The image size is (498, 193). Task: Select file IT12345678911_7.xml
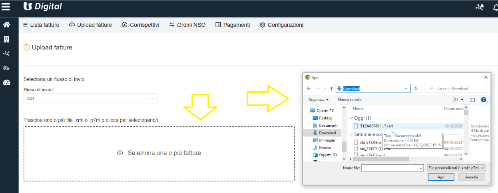click(374, 126)
